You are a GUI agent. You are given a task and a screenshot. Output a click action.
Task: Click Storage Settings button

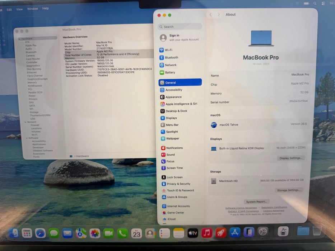(288, 190)
